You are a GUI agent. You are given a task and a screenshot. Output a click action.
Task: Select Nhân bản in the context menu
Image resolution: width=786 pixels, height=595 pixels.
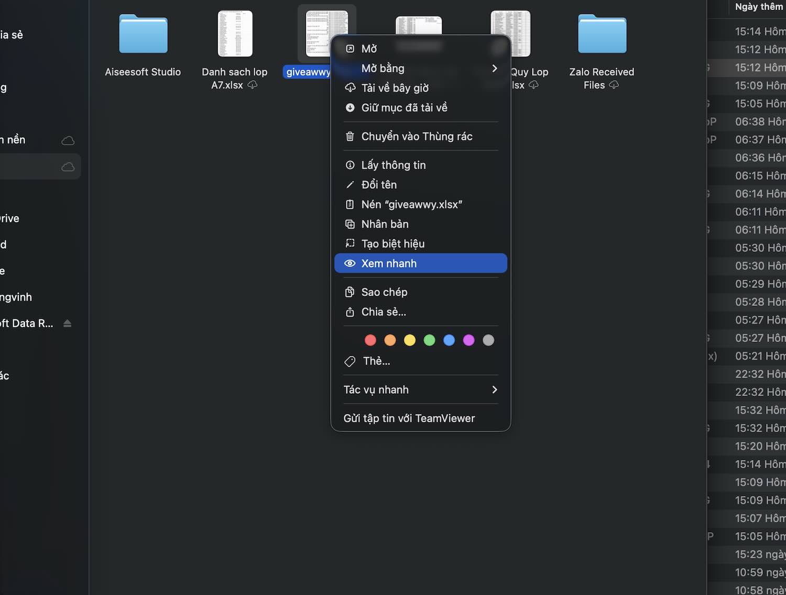385,224
